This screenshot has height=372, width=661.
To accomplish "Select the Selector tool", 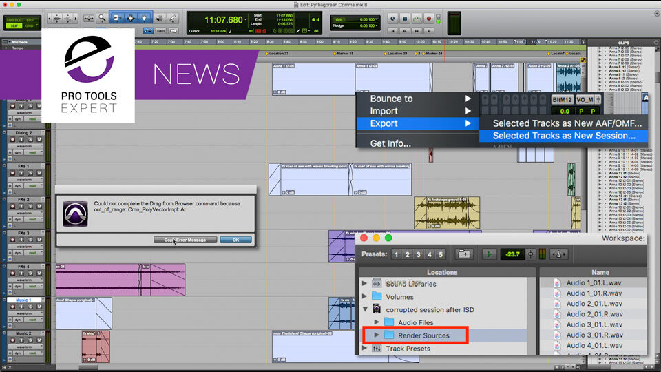I will (130, 18).
